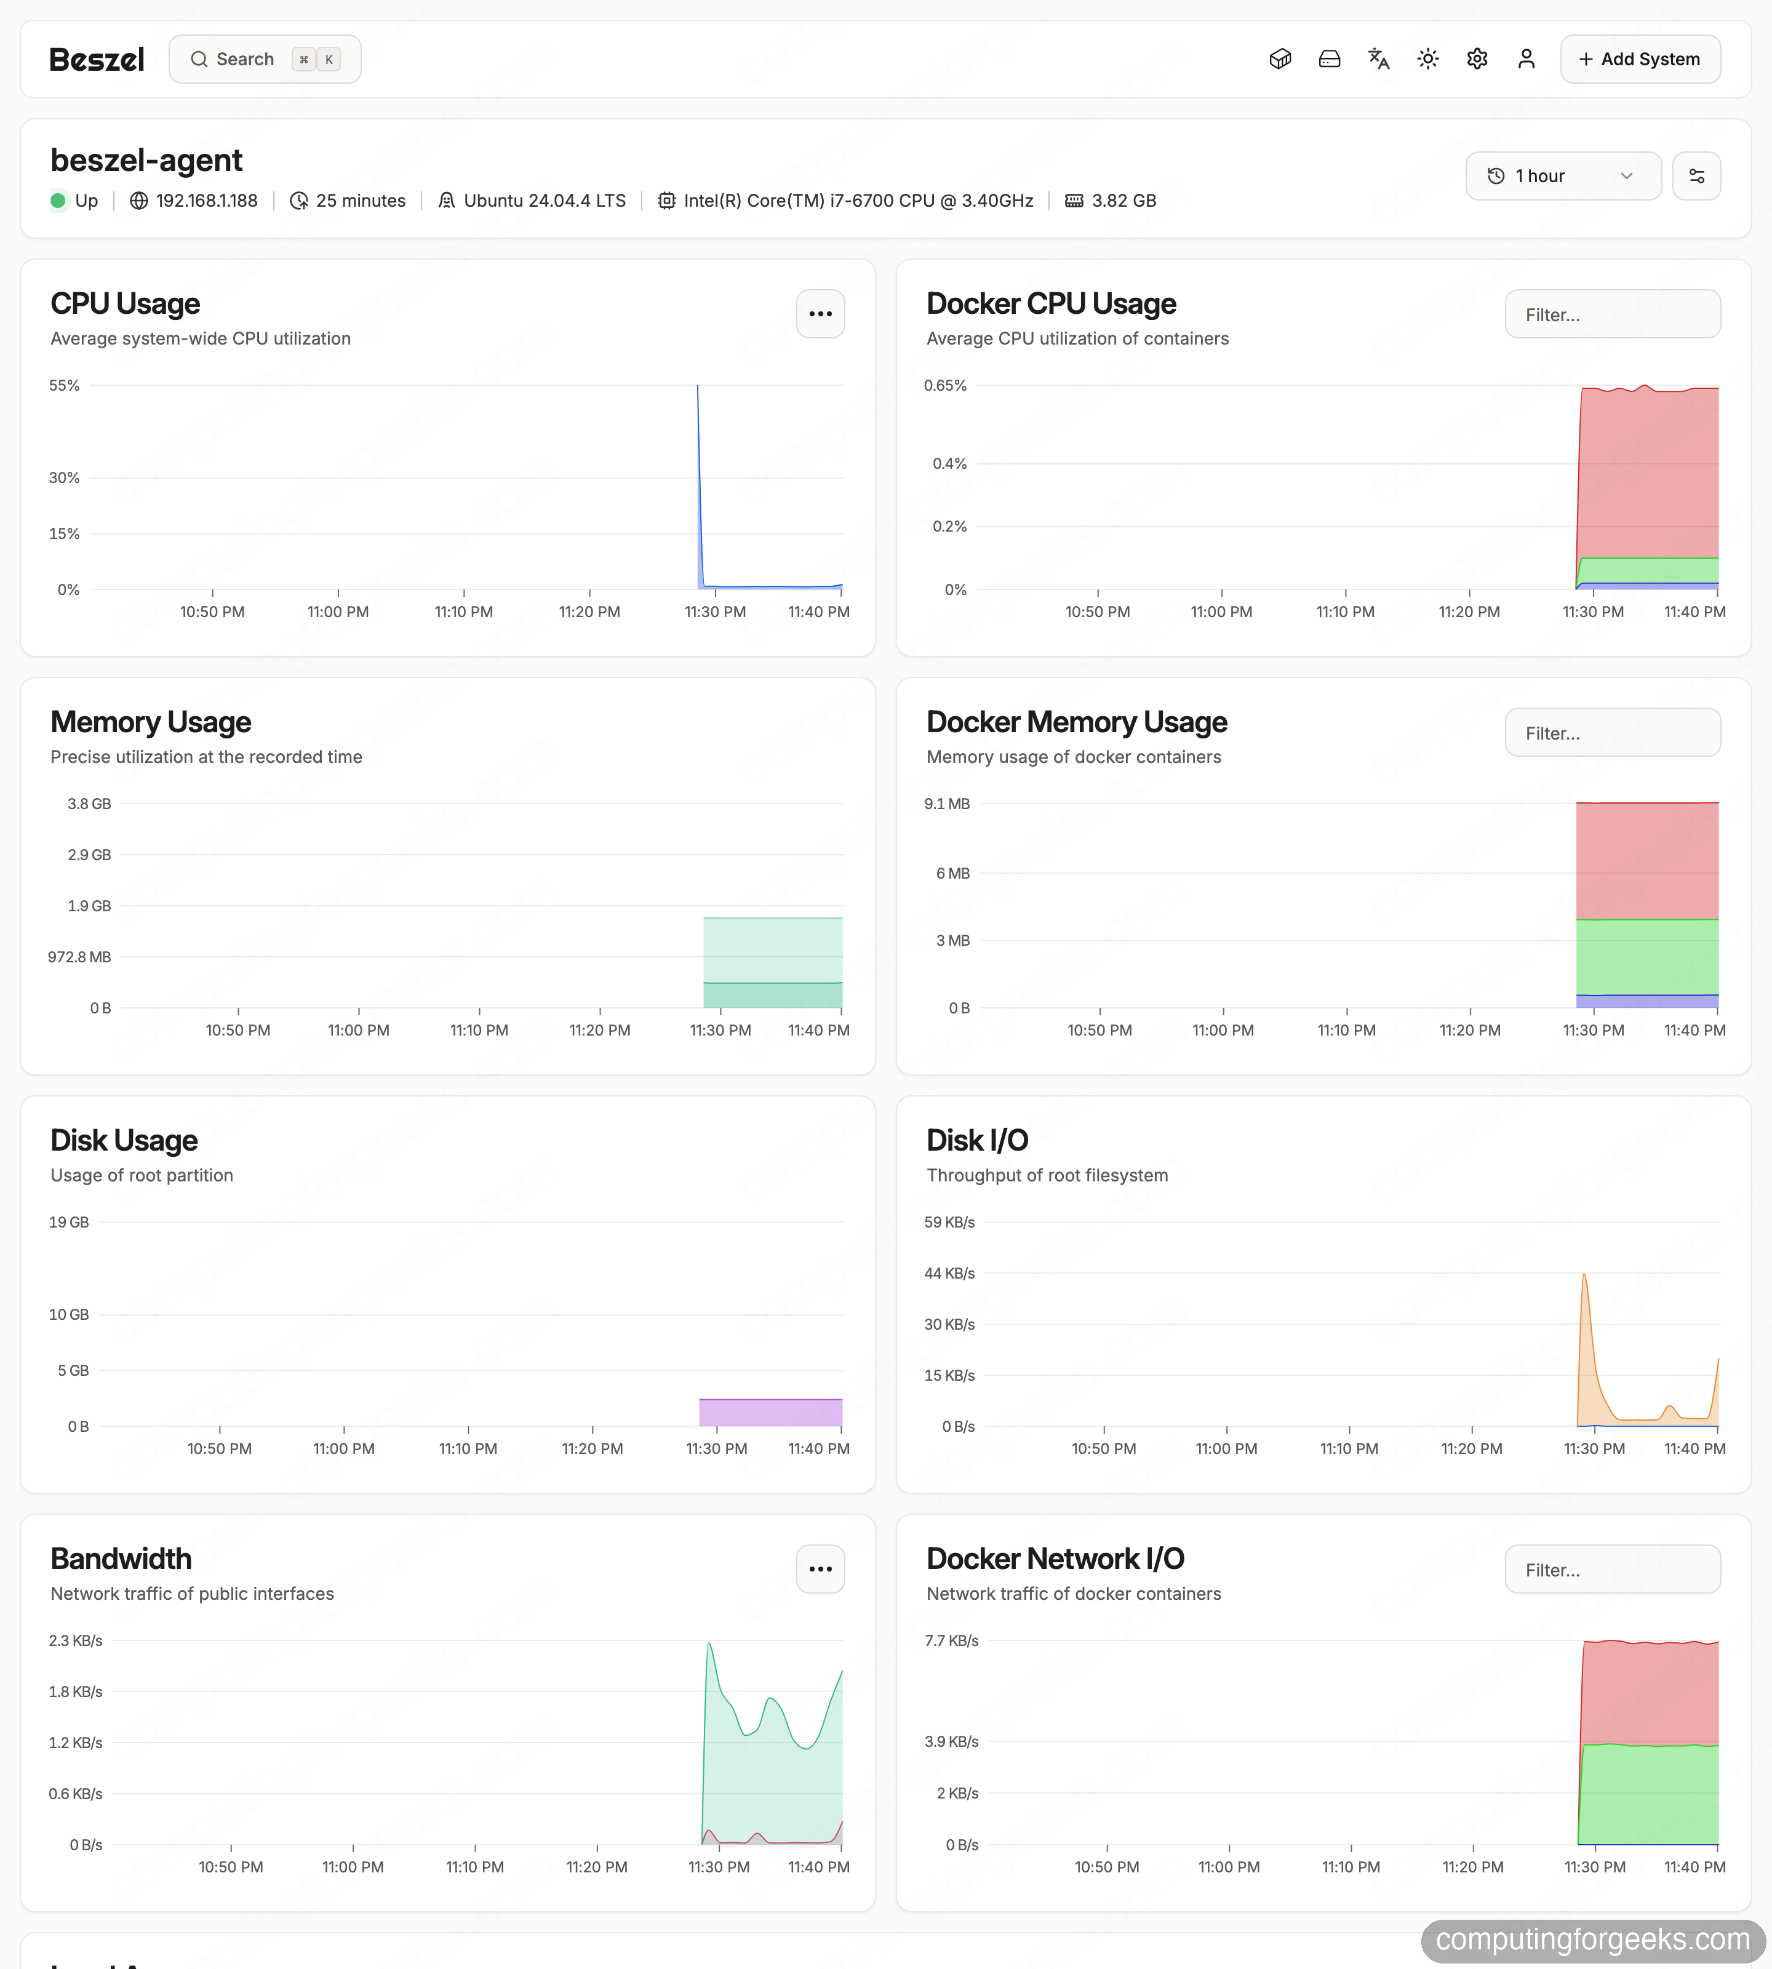Click the Docker CPU Usage chart title
Viewport: 1772px width, 1969px height.
pyautogui.click(x=1050, y=304)
